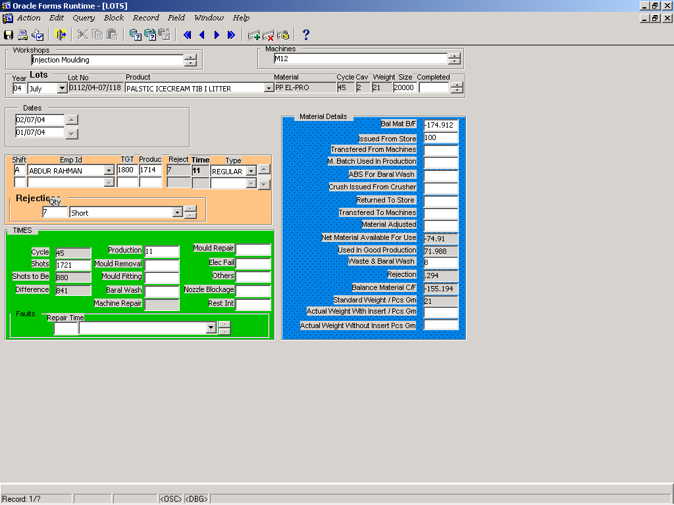Click the Remove Record toolbar icon

tap(268, 35)
